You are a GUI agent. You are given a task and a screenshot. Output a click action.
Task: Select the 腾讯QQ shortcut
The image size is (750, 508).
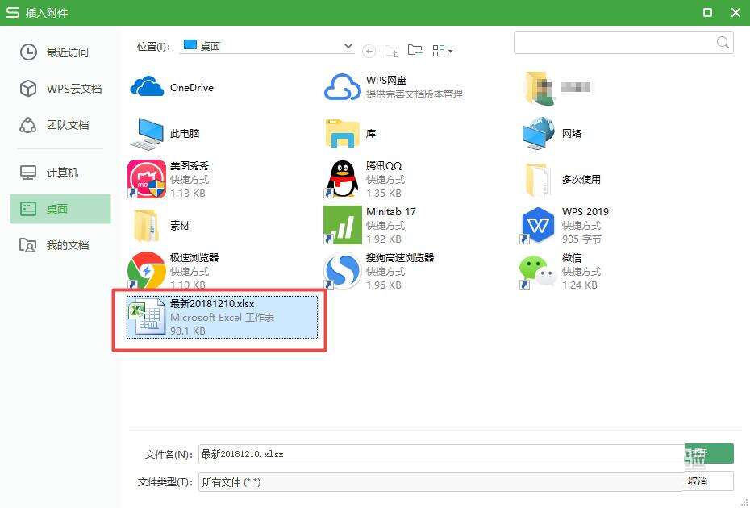365,179
